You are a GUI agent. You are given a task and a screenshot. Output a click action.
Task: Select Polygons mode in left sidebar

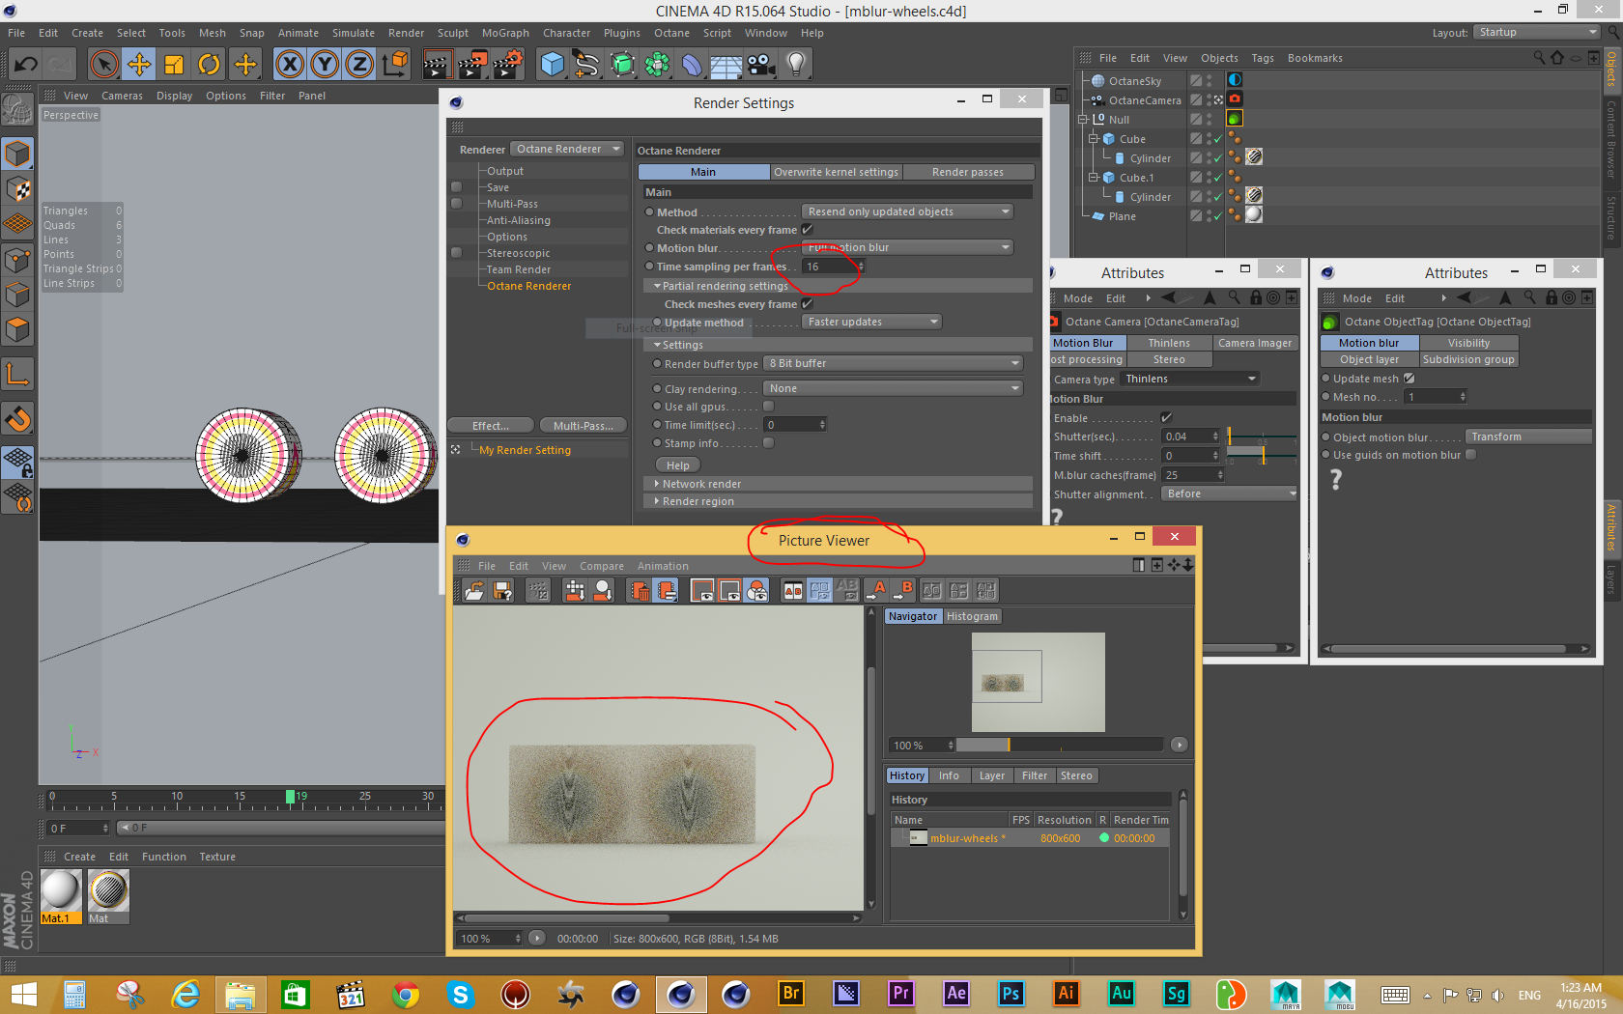17,329
